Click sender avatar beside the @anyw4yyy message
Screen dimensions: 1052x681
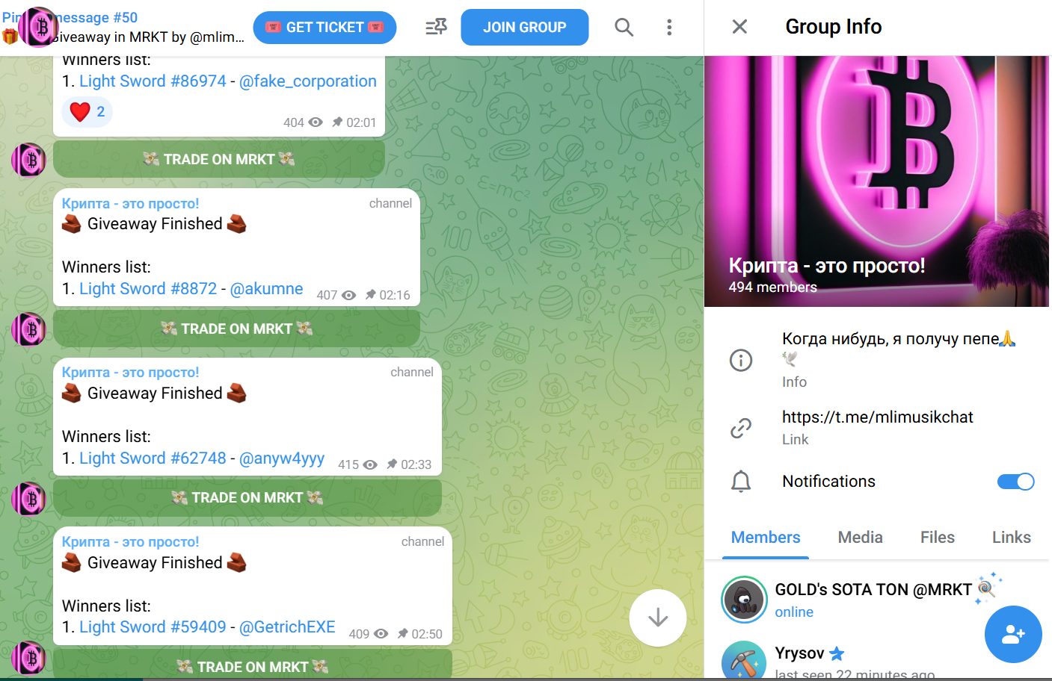click(29, 499)
